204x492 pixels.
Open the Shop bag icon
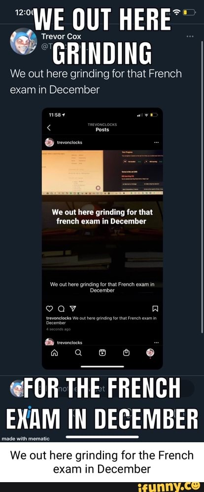(x=126, y=353)
